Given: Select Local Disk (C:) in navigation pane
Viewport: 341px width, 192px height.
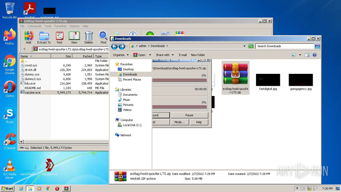Looking at the screenshot, I should pos(132,125).
